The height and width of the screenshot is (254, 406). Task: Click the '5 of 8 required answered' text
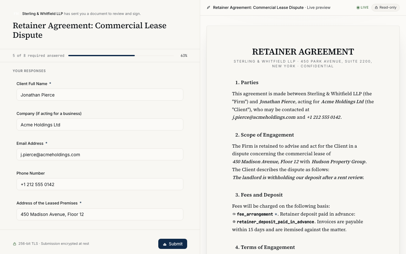(x=38, y=56)
